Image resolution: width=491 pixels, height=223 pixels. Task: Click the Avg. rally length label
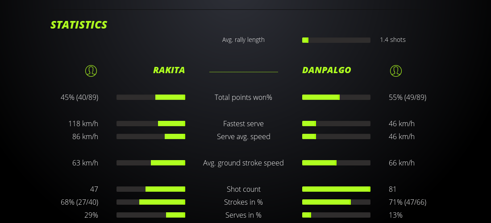point(243,40)
